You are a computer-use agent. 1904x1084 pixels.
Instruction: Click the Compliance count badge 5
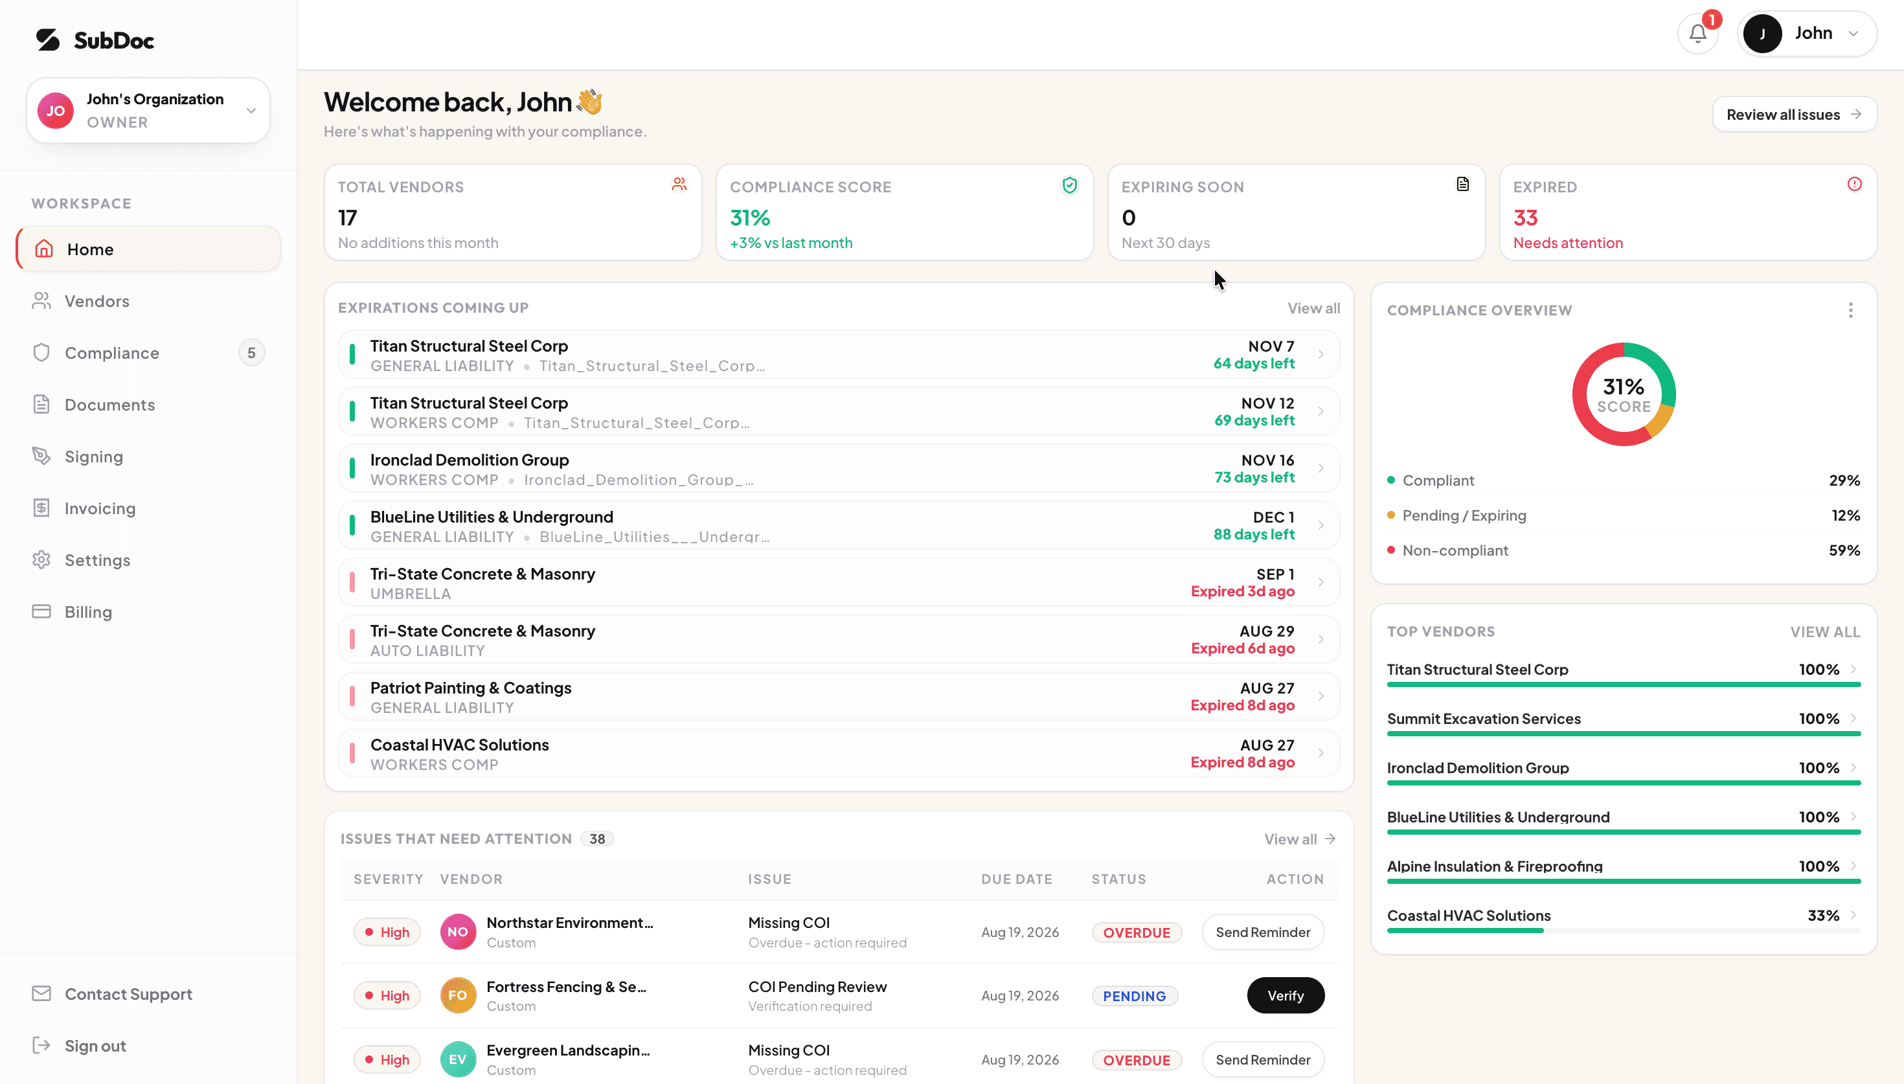pos(251,353)
